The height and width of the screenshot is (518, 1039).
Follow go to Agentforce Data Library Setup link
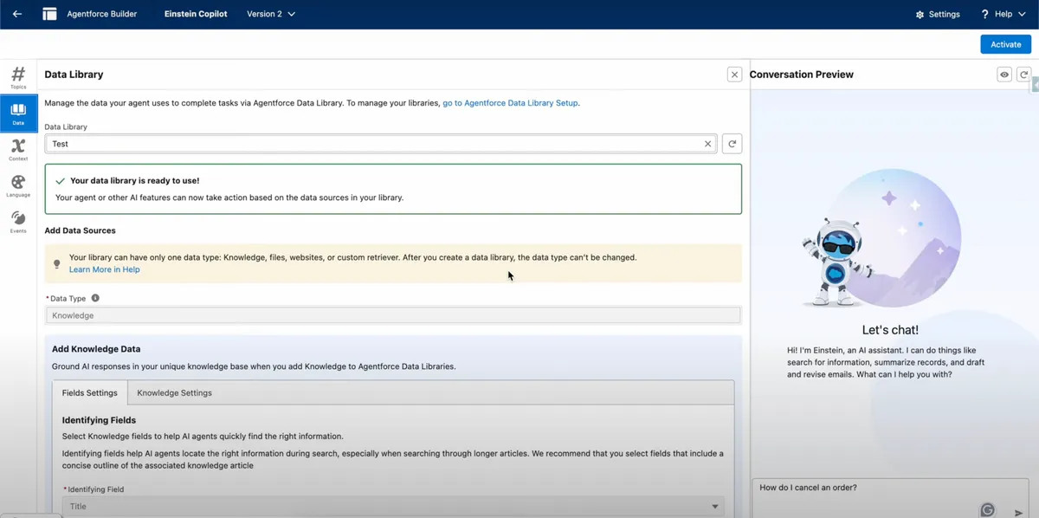(x=511, y=103)
